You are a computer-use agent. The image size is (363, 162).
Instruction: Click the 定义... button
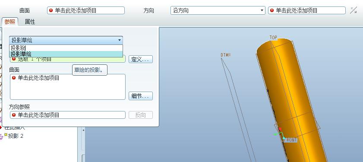(141, 59)
